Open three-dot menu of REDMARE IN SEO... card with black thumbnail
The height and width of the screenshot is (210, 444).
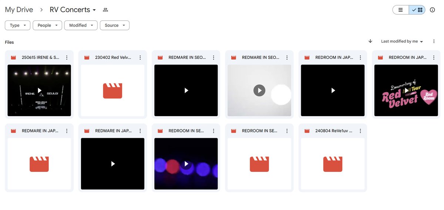pos(213,58)
